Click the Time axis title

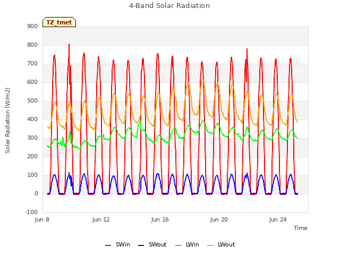pos(301,228)
